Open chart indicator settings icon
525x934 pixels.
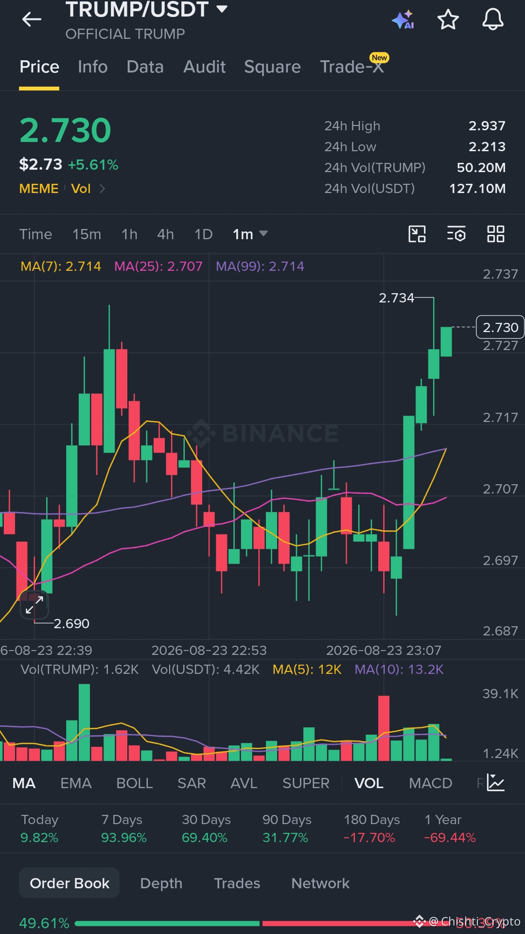point(456,234)
